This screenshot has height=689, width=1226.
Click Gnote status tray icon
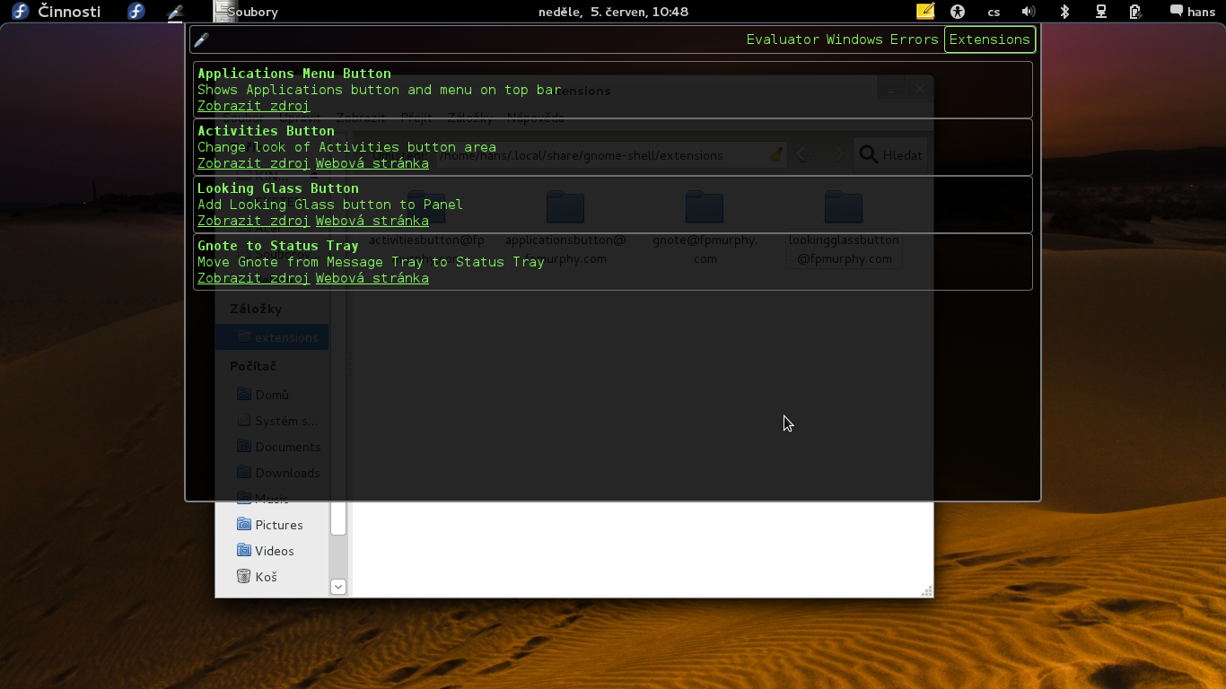925,12
